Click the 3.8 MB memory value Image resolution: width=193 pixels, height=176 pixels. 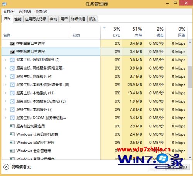coord(136,60)
